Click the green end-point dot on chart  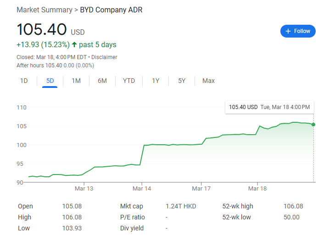313,124
